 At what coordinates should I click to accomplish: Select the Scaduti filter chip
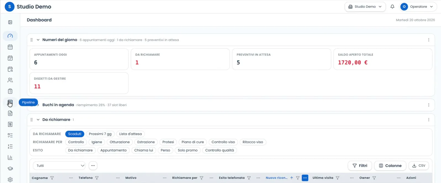(75, 134)
